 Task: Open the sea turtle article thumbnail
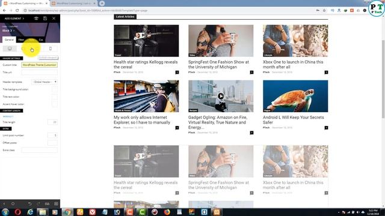[295, 96]
